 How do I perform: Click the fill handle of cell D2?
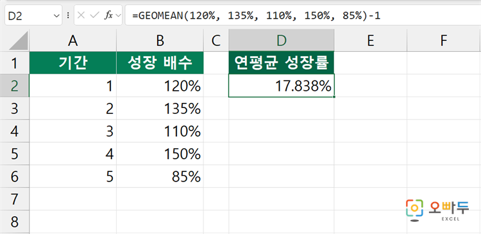333,97
